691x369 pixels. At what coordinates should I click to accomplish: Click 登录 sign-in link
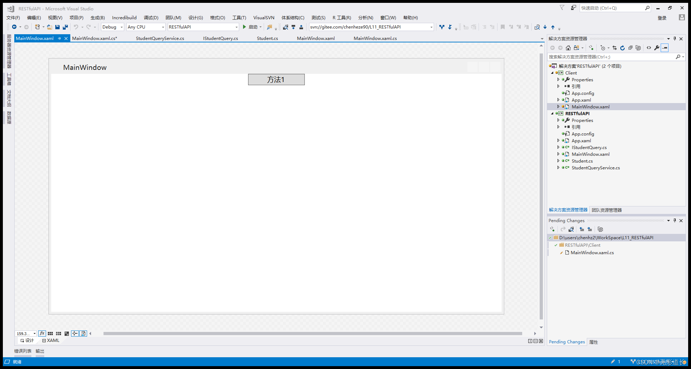(x=662, y=18)
